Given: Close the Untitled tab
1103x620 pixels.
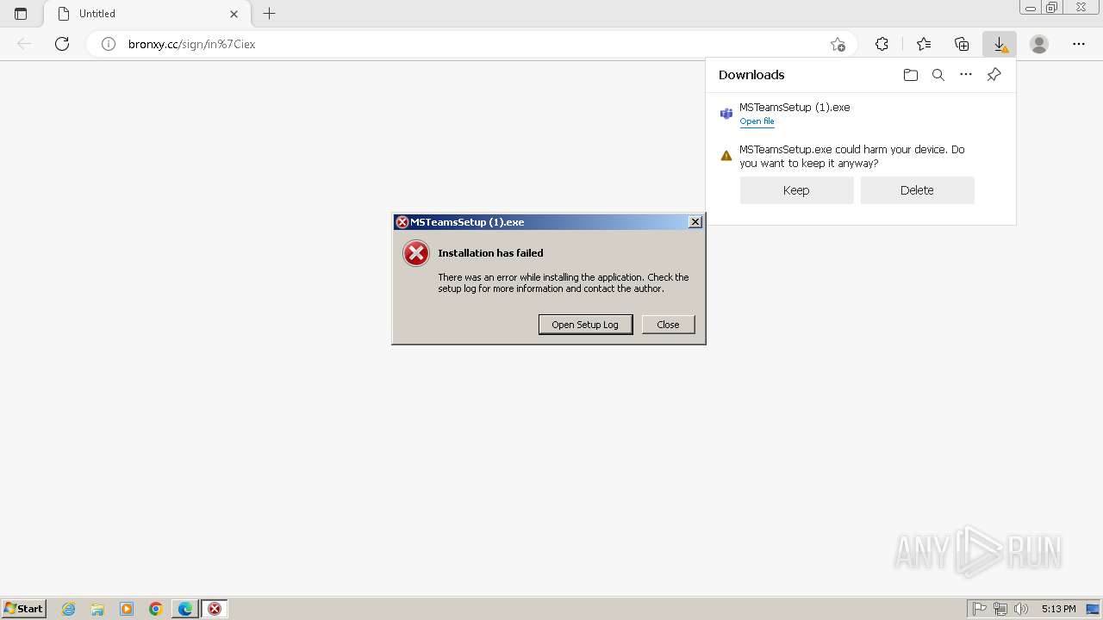Looking at the screenshot, I should [234, 14].
